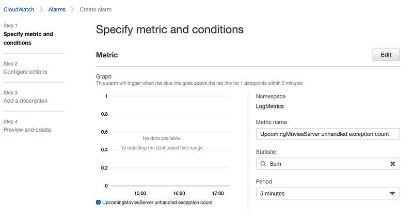This screenshot has width=413, height=218.
Task: Click the Edit button for Metric
Action: pyautogui.click(x=386, y=55)
